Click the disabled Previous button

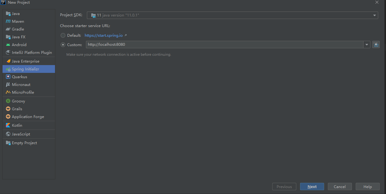284,187
